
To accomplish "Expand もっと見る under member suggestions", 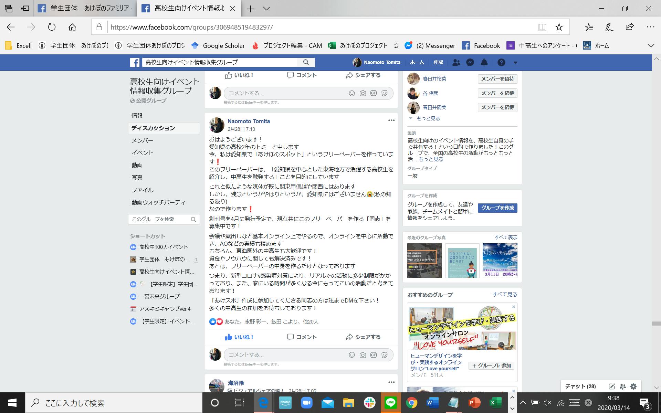I will pyautogui.click(x=428, y=118).
